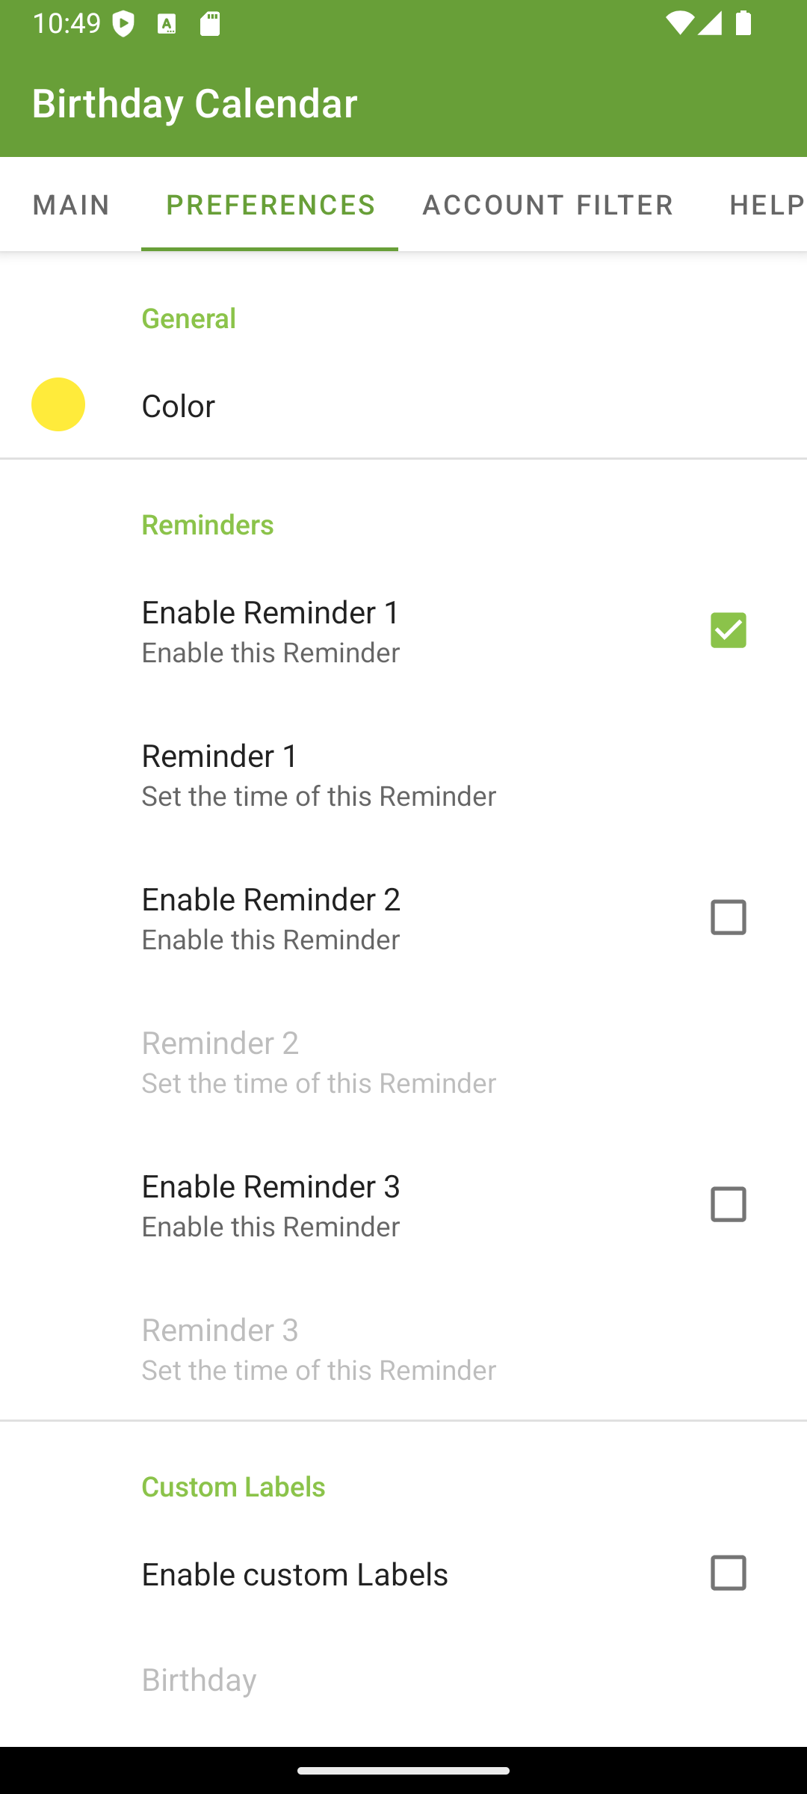The width and height of the screenshot is (807, 1794).
Task: Uncheck Enable Reminder 1 checkbox
Action: [728, 630]
